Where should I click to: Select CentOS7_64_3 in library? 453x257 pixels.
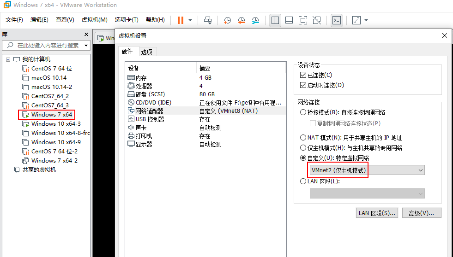tap(46, 105)
